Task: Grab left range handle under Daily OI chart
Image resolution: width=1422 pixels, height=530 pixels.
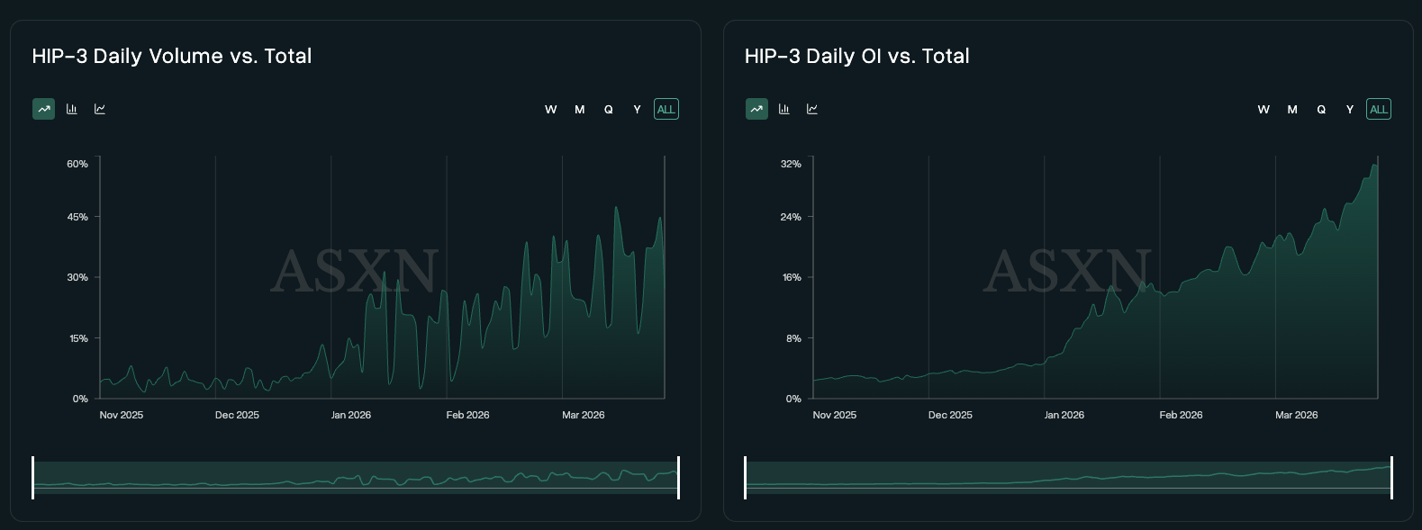Action: pos(746,478)
